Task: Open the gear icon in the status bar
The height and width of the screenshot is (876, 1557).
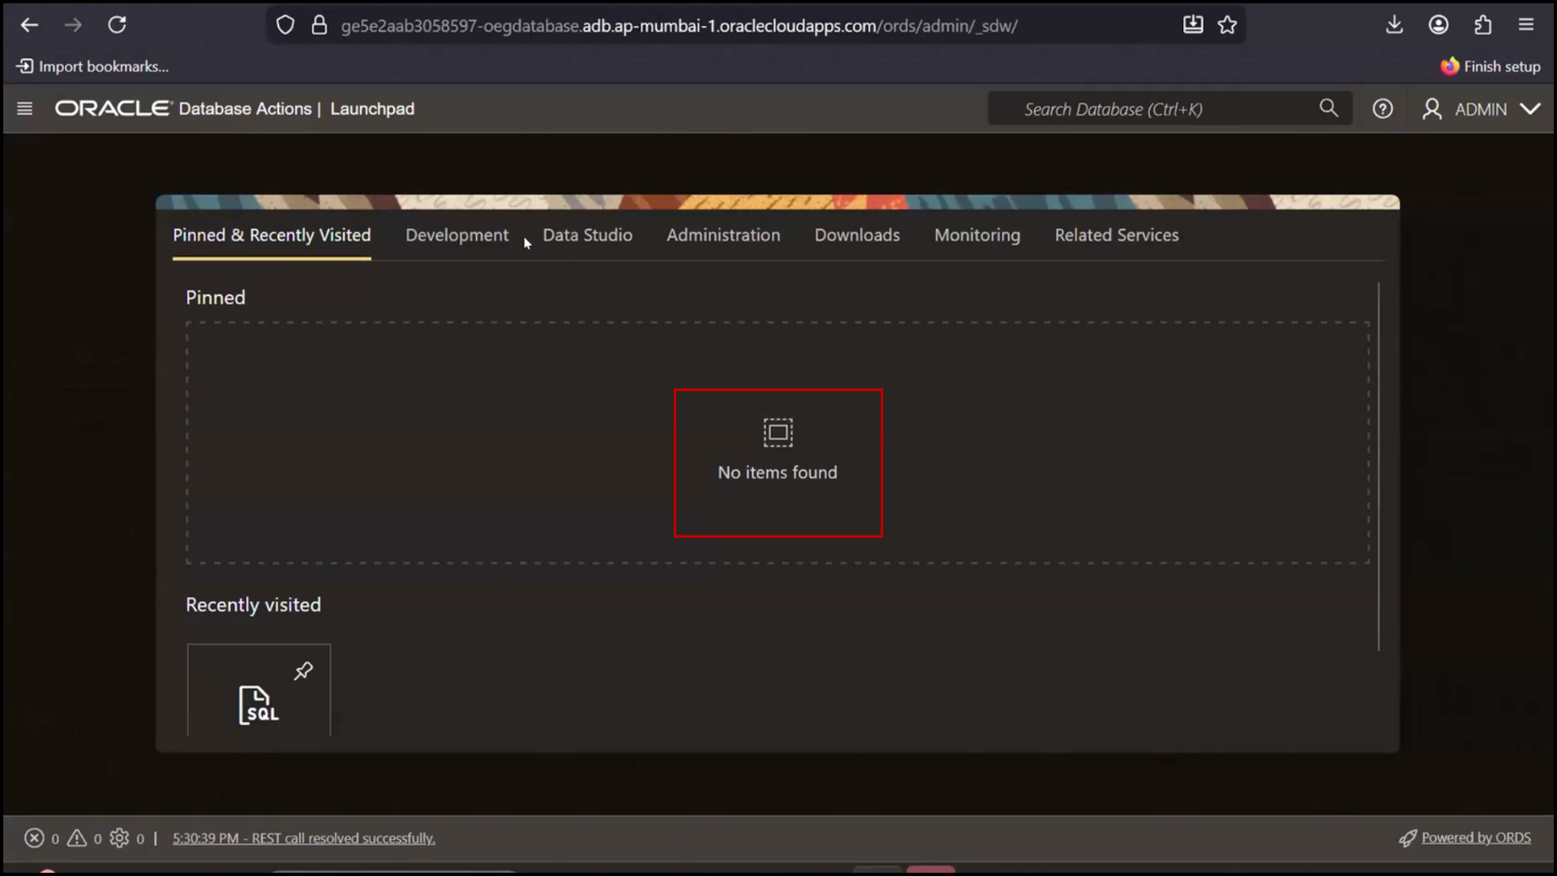Action: tap(121, 838)
